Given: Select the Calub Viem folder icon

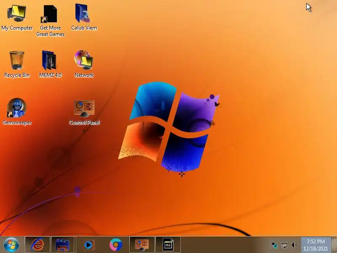Looking at the screenshot, I should pos(84,18).
